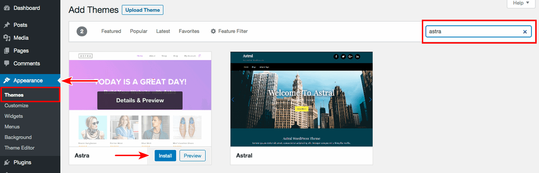Click the Pages icon in sidebar
Screen dimensions: 539x173
tap(7, 51)
